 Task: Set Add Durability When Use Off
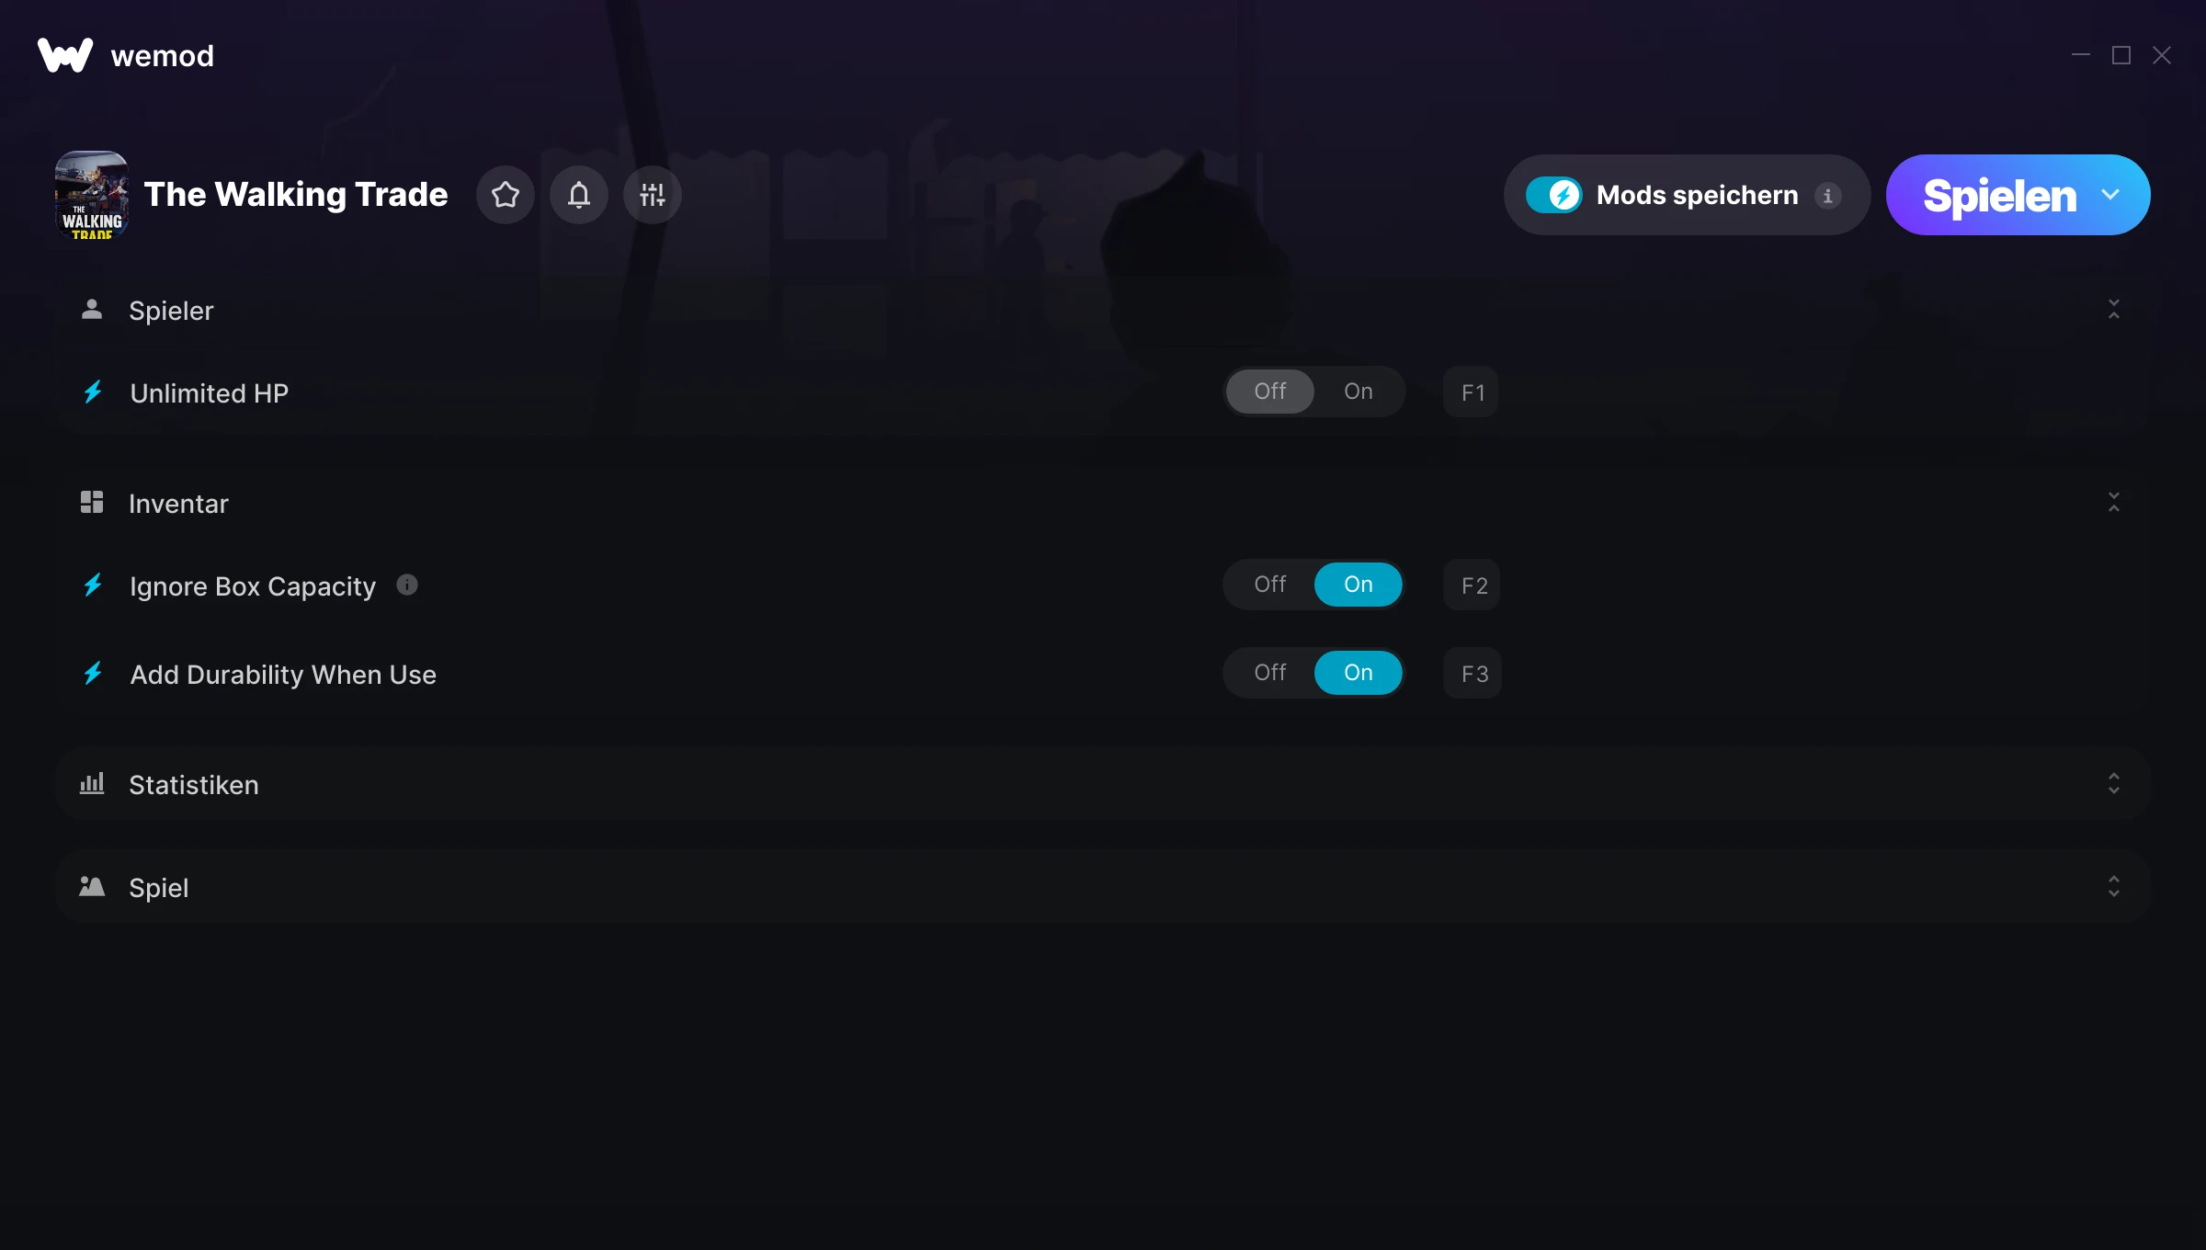coord(1270,673)
